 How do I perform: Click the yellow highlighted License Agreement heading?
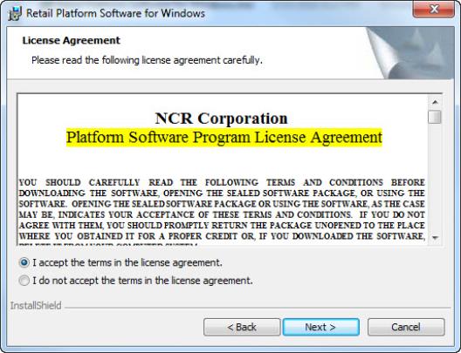point(224,138)
